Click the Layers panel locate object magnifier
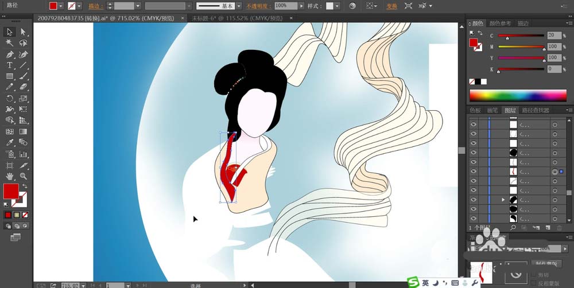This screenshot has width=574, height=288. pos(513,228)
